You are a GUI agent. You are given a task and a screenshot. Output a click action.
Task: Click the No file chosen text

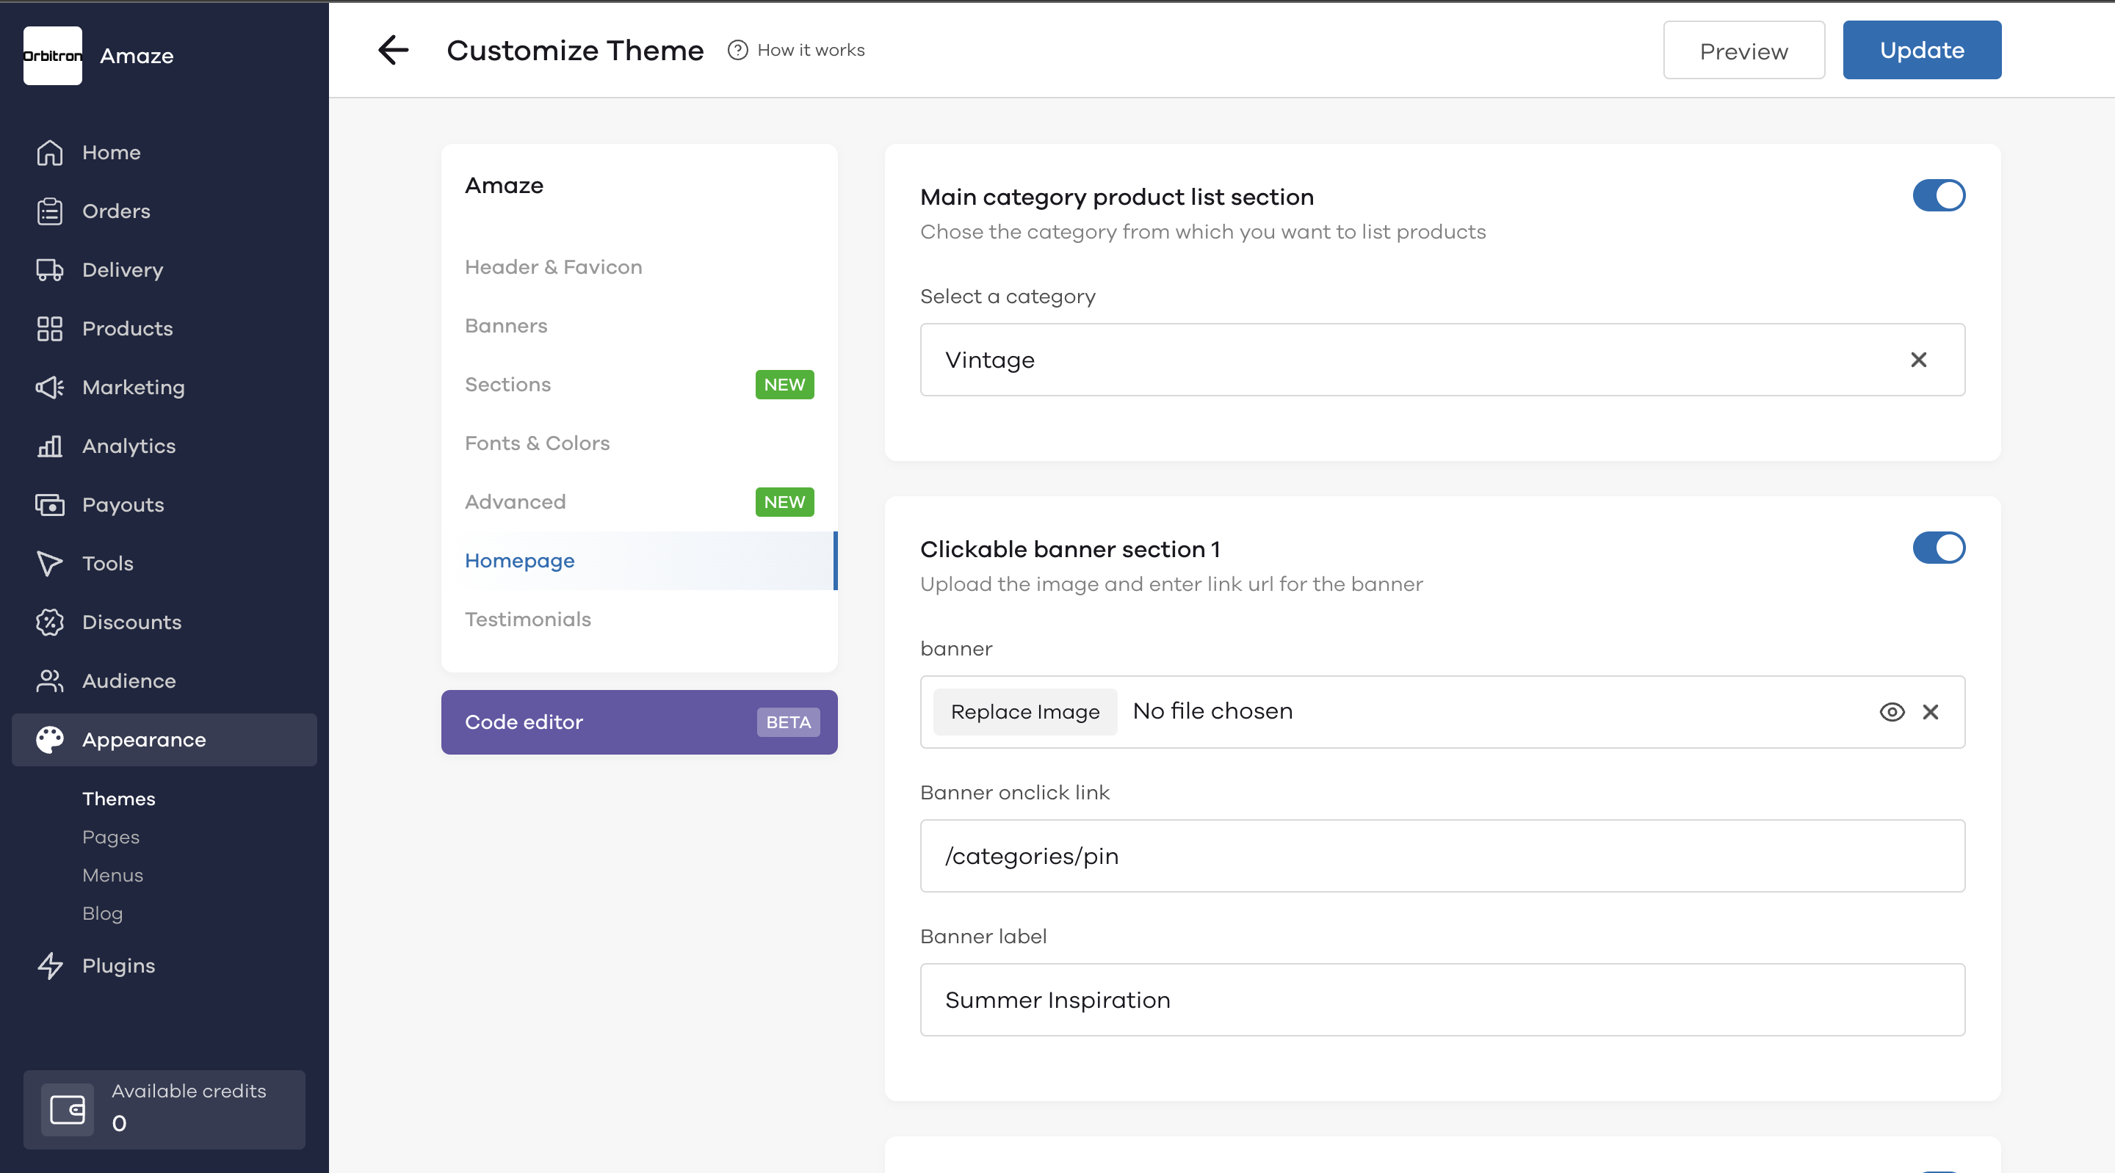click(1212, 712)
